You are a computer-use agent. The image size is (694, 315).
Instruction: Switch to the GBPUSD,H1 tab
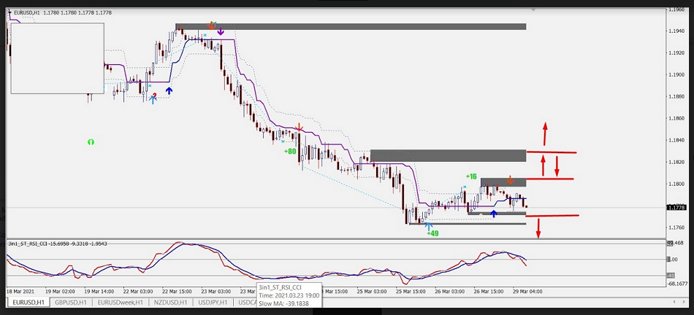[72, 302]
